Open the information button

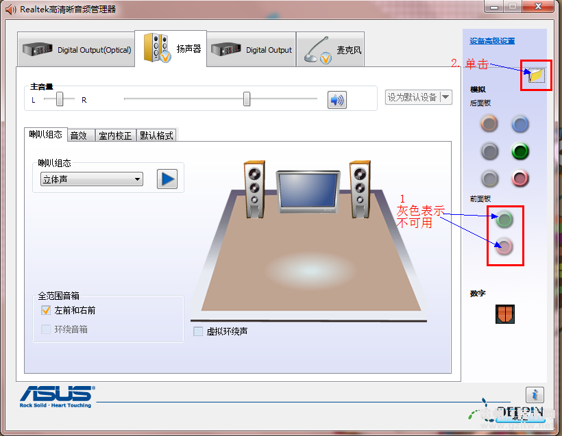[535, 395]
